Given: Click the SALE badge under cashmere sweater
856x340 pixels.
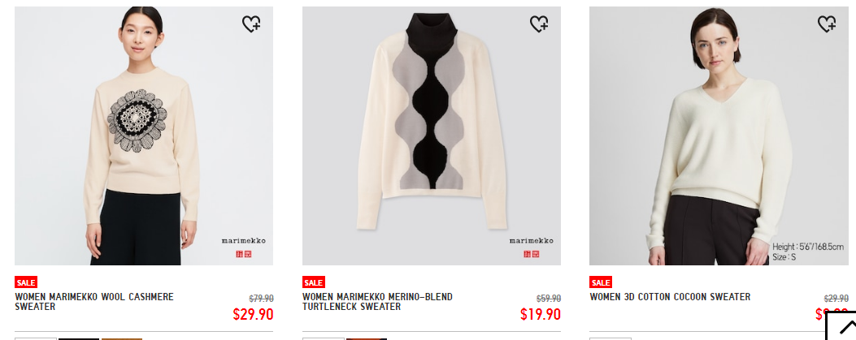Looking at the screenshot, I should 26,282.
